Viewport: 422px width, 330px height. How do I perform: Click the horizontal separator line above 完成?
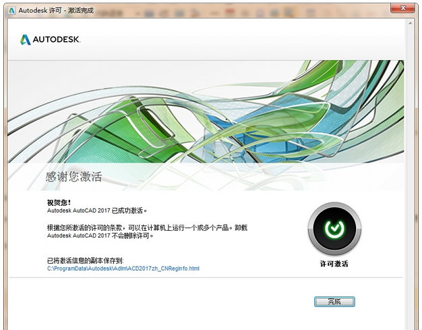[x=202, y=277]
